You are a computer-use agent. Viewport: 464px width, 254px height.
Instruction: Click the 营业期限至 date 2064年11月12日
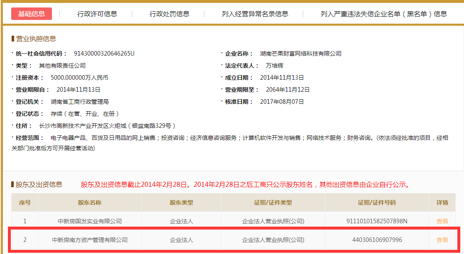click(x=287, y=90)
